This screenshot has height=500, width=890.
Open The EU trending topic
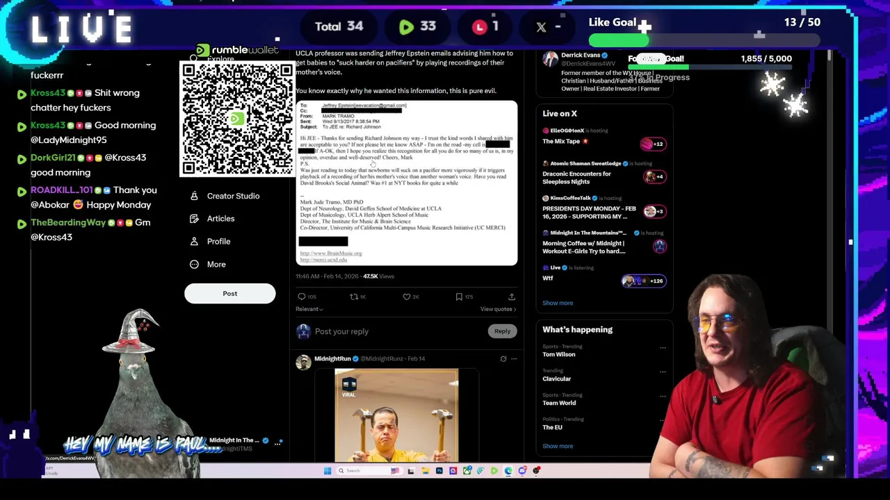point(552,427)
